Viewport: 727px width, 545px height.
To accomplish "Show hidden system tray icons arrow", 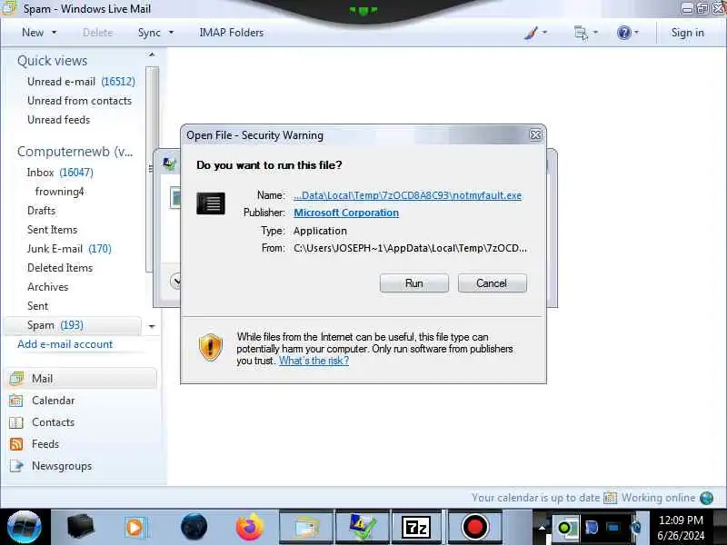I will tap(541, 528).
